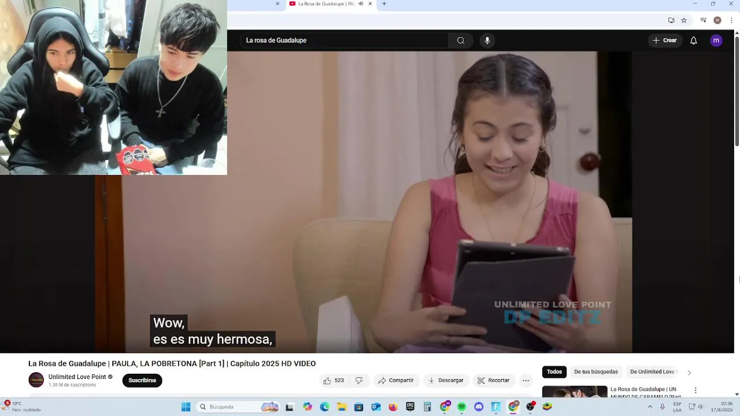Screen dimensions: 740x416
Task: Open BlueStacks from taskbar
Action: point(547,407)
